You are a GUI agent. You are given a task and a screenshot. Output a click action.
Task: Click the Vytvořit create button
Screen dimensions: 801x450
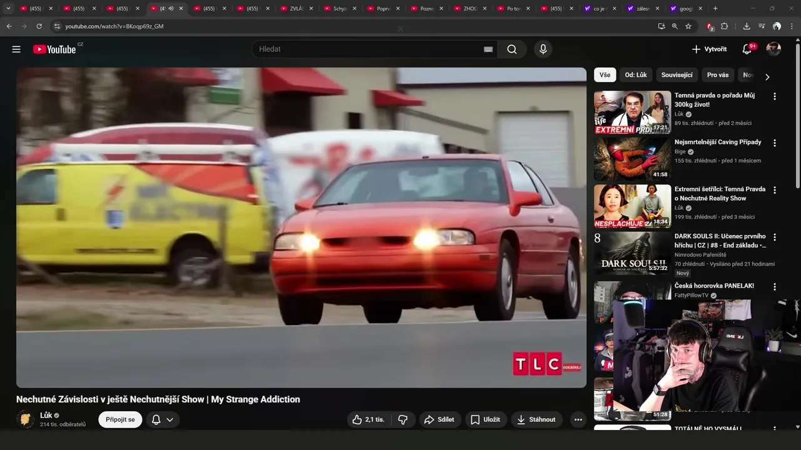[x=709, y=49]
